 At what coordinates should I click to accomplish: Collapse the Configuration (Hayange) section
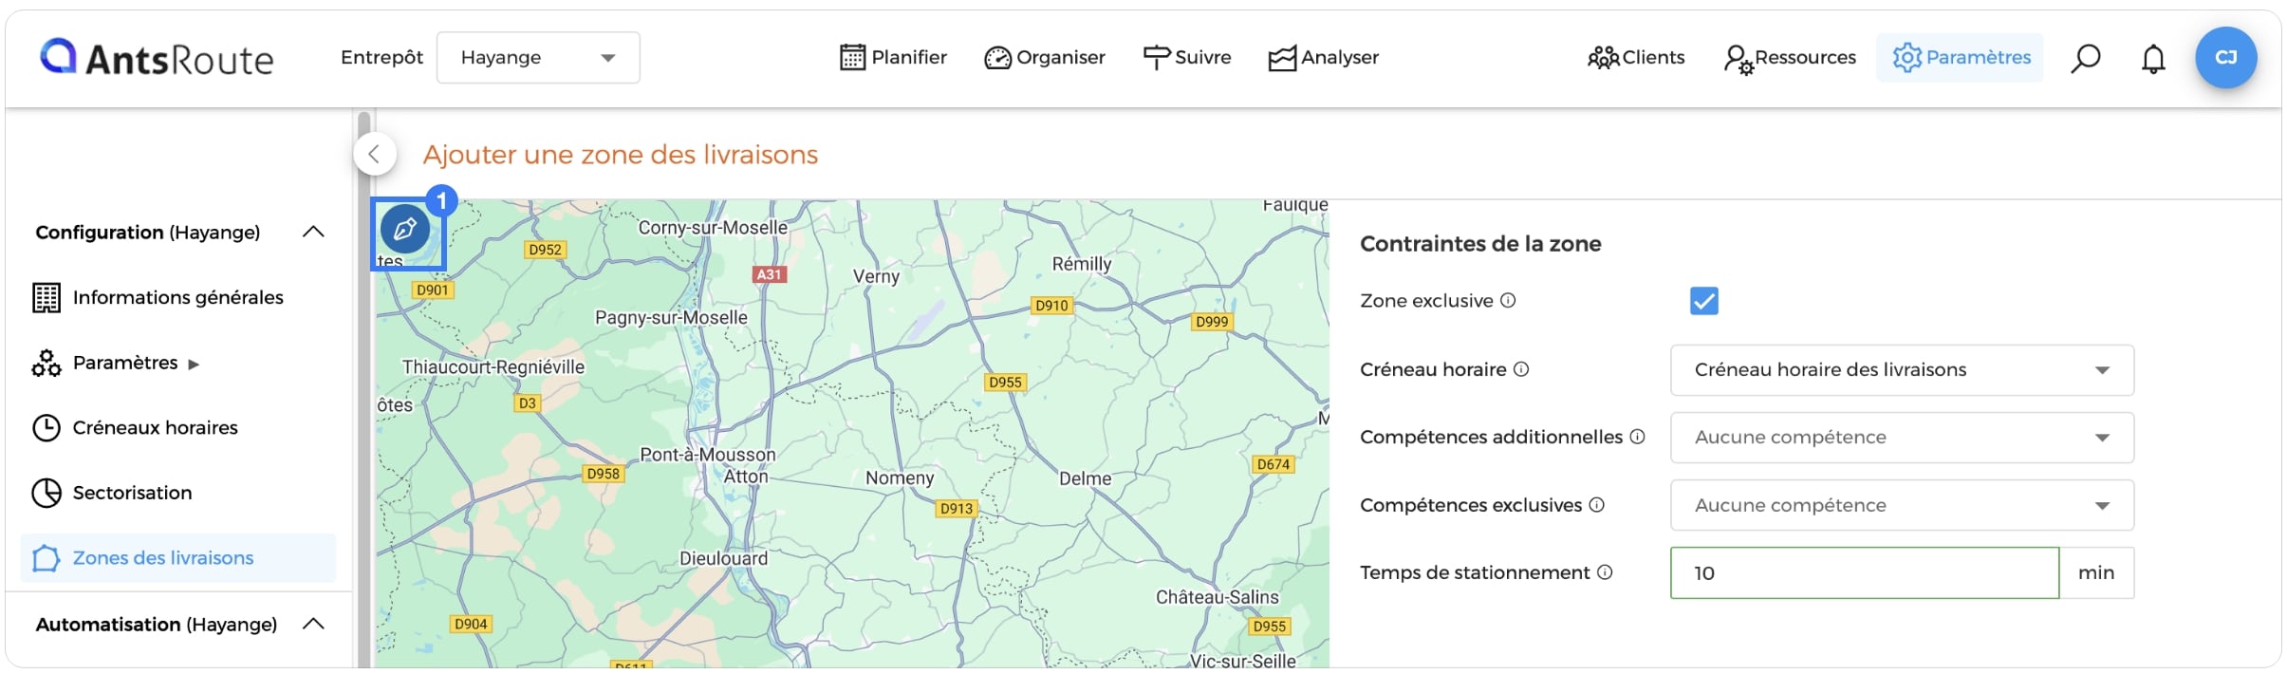coord(313,232)
